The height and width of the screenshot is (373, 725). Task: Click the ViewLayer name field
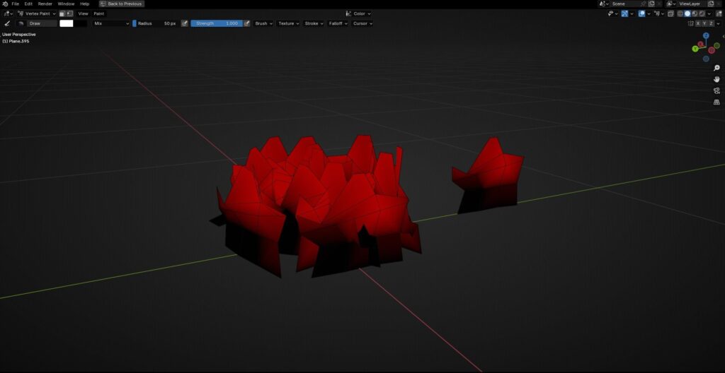692,4
